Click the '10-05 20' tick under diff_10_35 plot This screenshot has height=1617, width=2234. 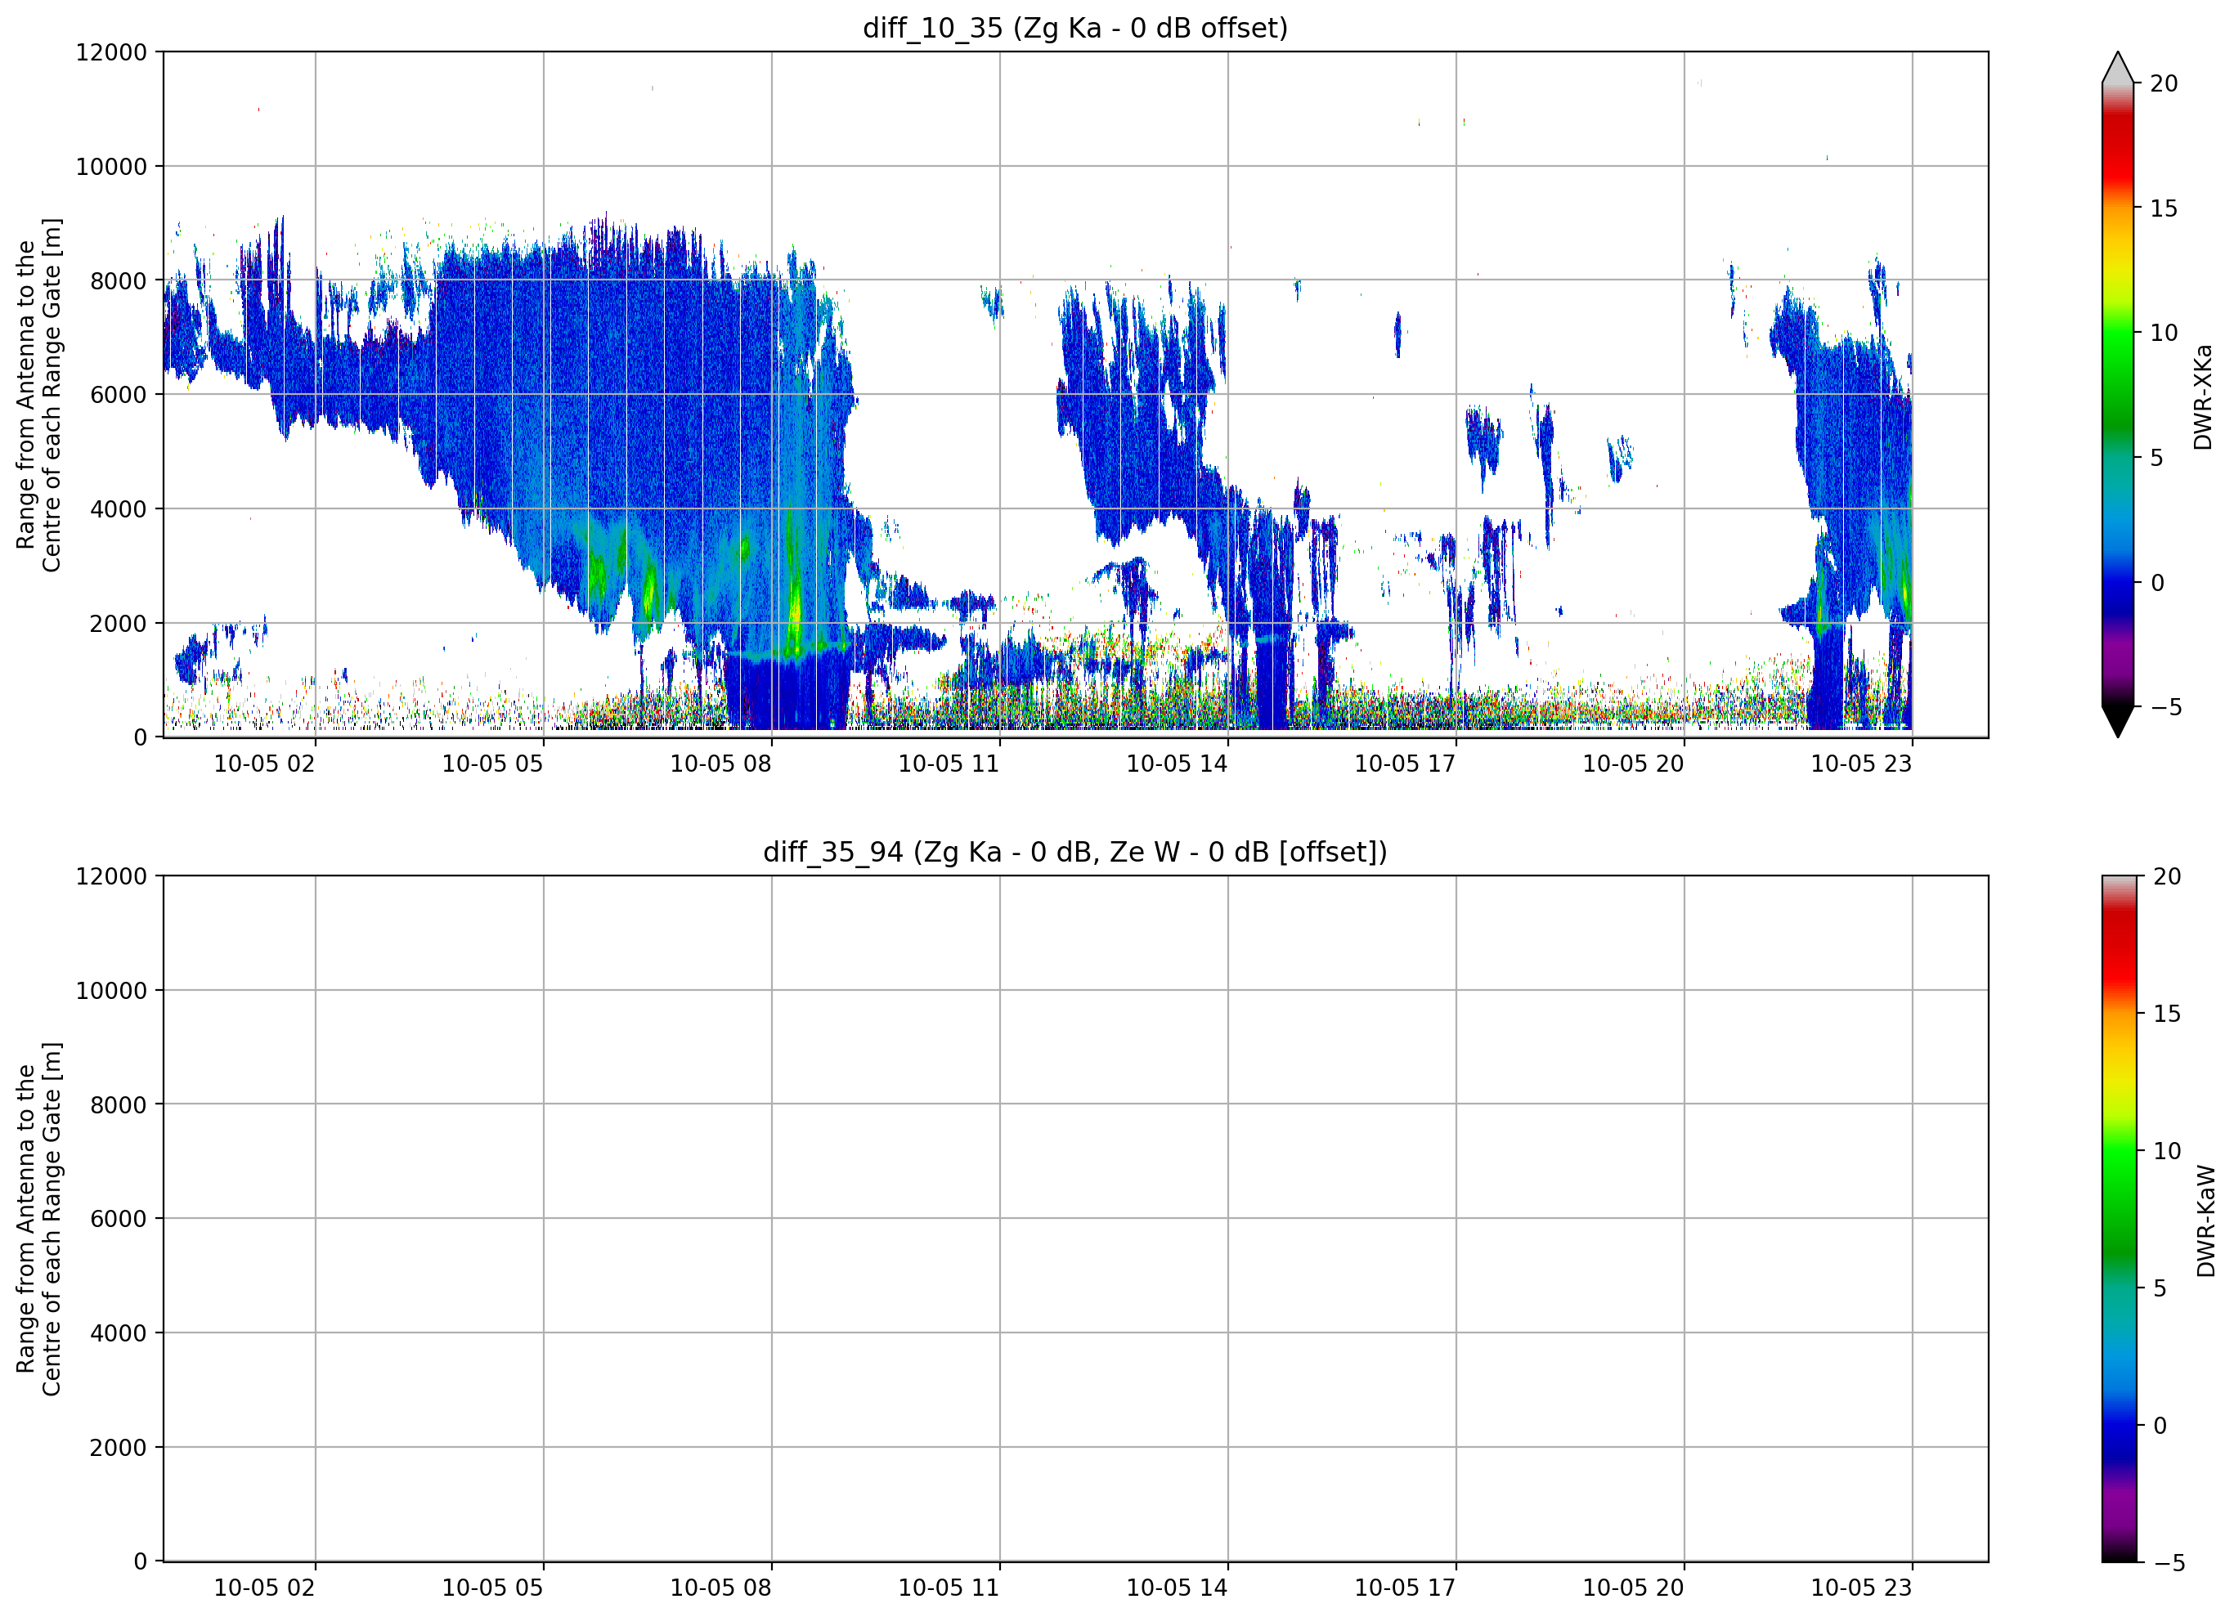tap(1633, 764)
